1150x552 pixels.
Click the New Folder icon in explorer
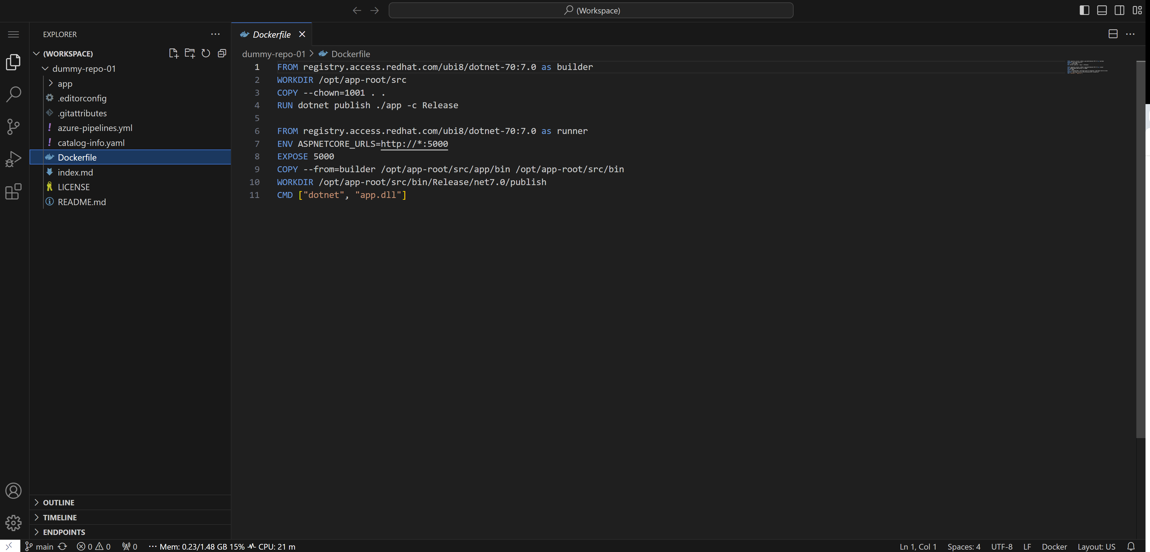pos(190,54)
